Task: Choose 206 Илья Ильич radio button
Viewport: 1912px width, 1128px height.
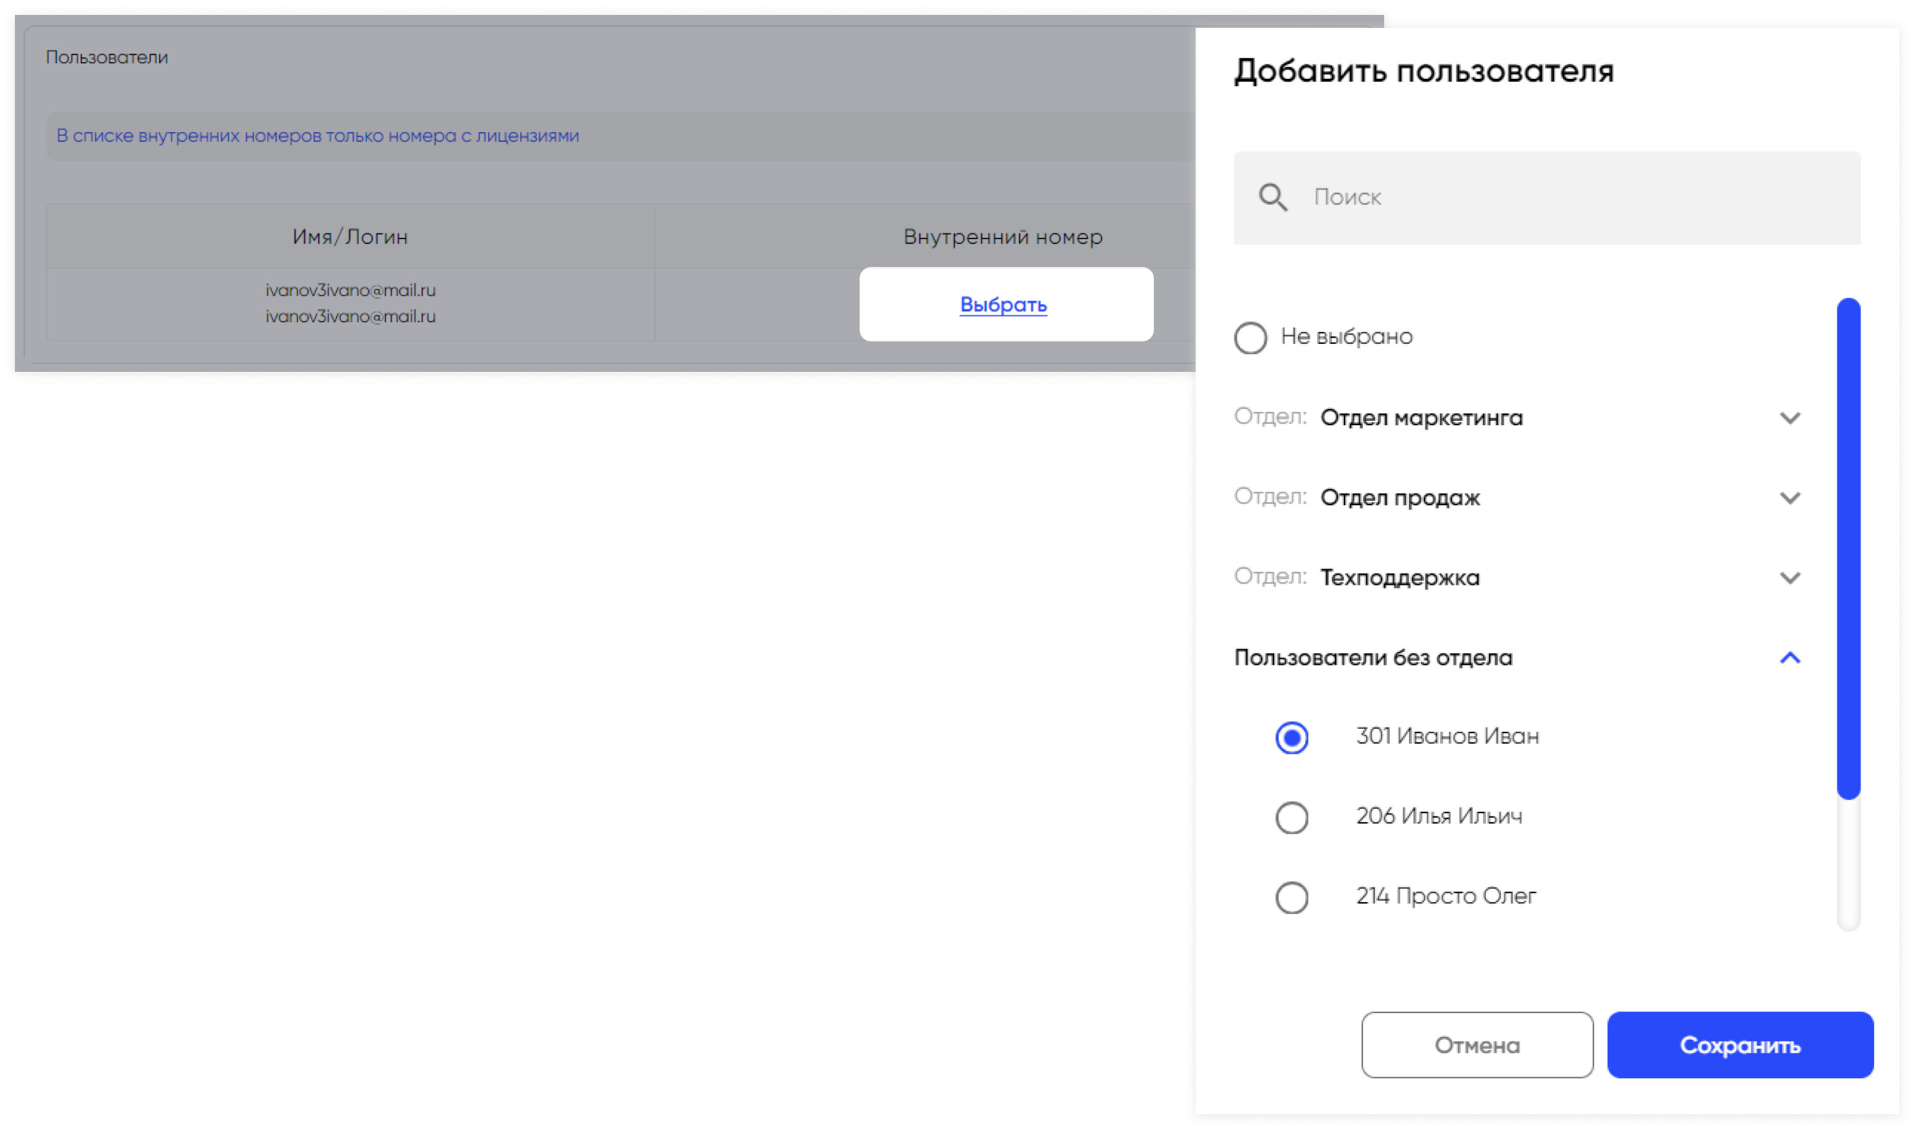Action: pyautogui.click(x=1292, y=818)
